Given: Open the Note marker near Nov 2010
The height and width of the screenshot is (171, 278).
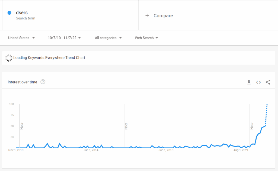Looking at the screenshot, I should (x=22, y=126).
